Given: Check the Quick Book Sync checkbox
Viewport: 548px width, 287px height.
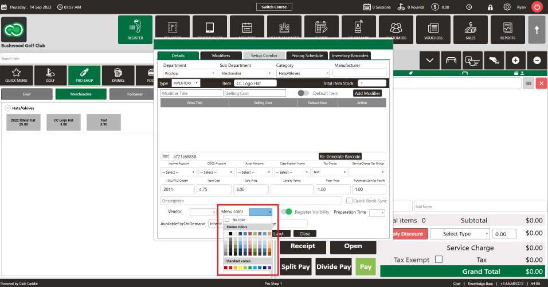Looking at the screenshot, I should (x=349, y=201).
